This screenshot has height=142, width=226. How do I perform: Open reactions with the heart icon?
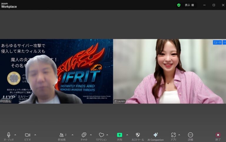[101, 135]
